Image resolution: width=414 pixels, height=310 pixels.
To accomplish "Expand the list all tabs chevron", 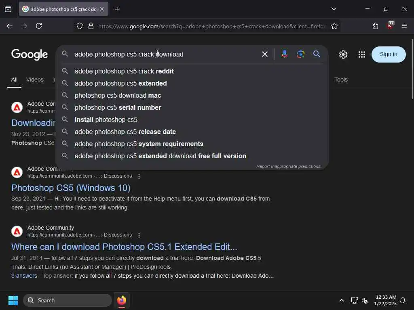I will point(334,9).
